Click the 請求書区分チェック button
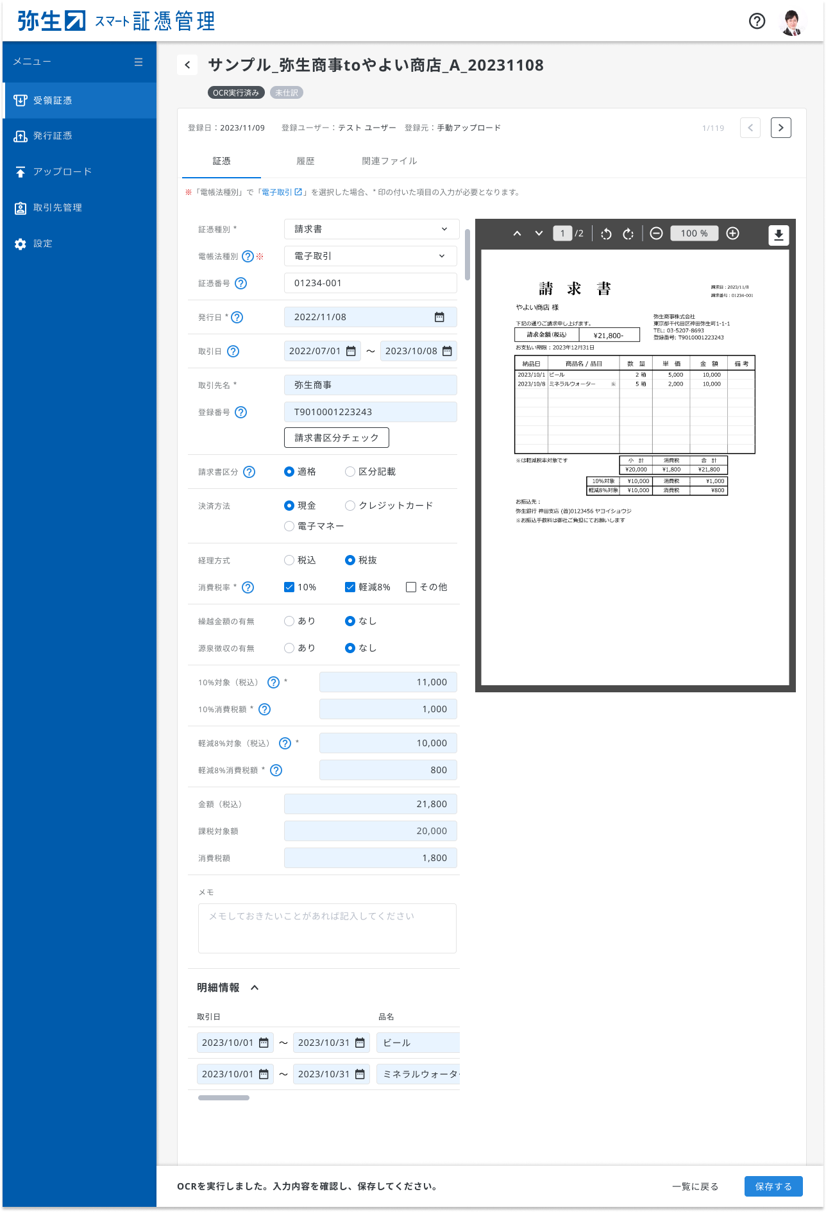 [337, 438]
